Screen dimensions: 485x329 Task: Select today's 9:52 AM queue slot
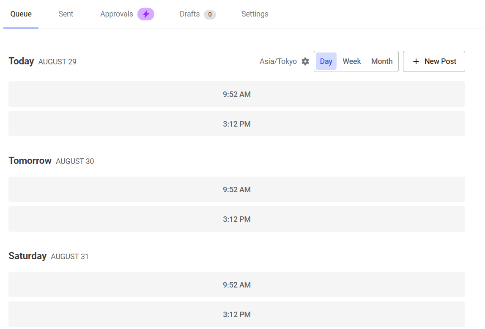(x=237, y=94)
